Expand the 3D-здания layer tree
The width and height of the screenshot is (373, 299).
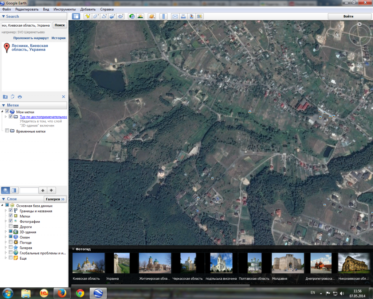(x=5, y=232)
